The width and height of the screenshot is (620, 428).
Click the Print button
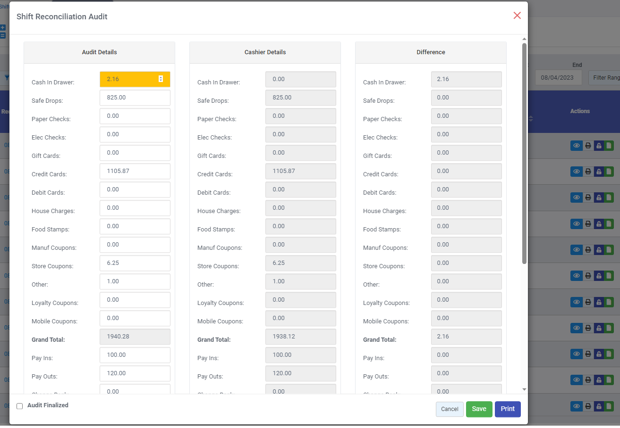(508, 409)
